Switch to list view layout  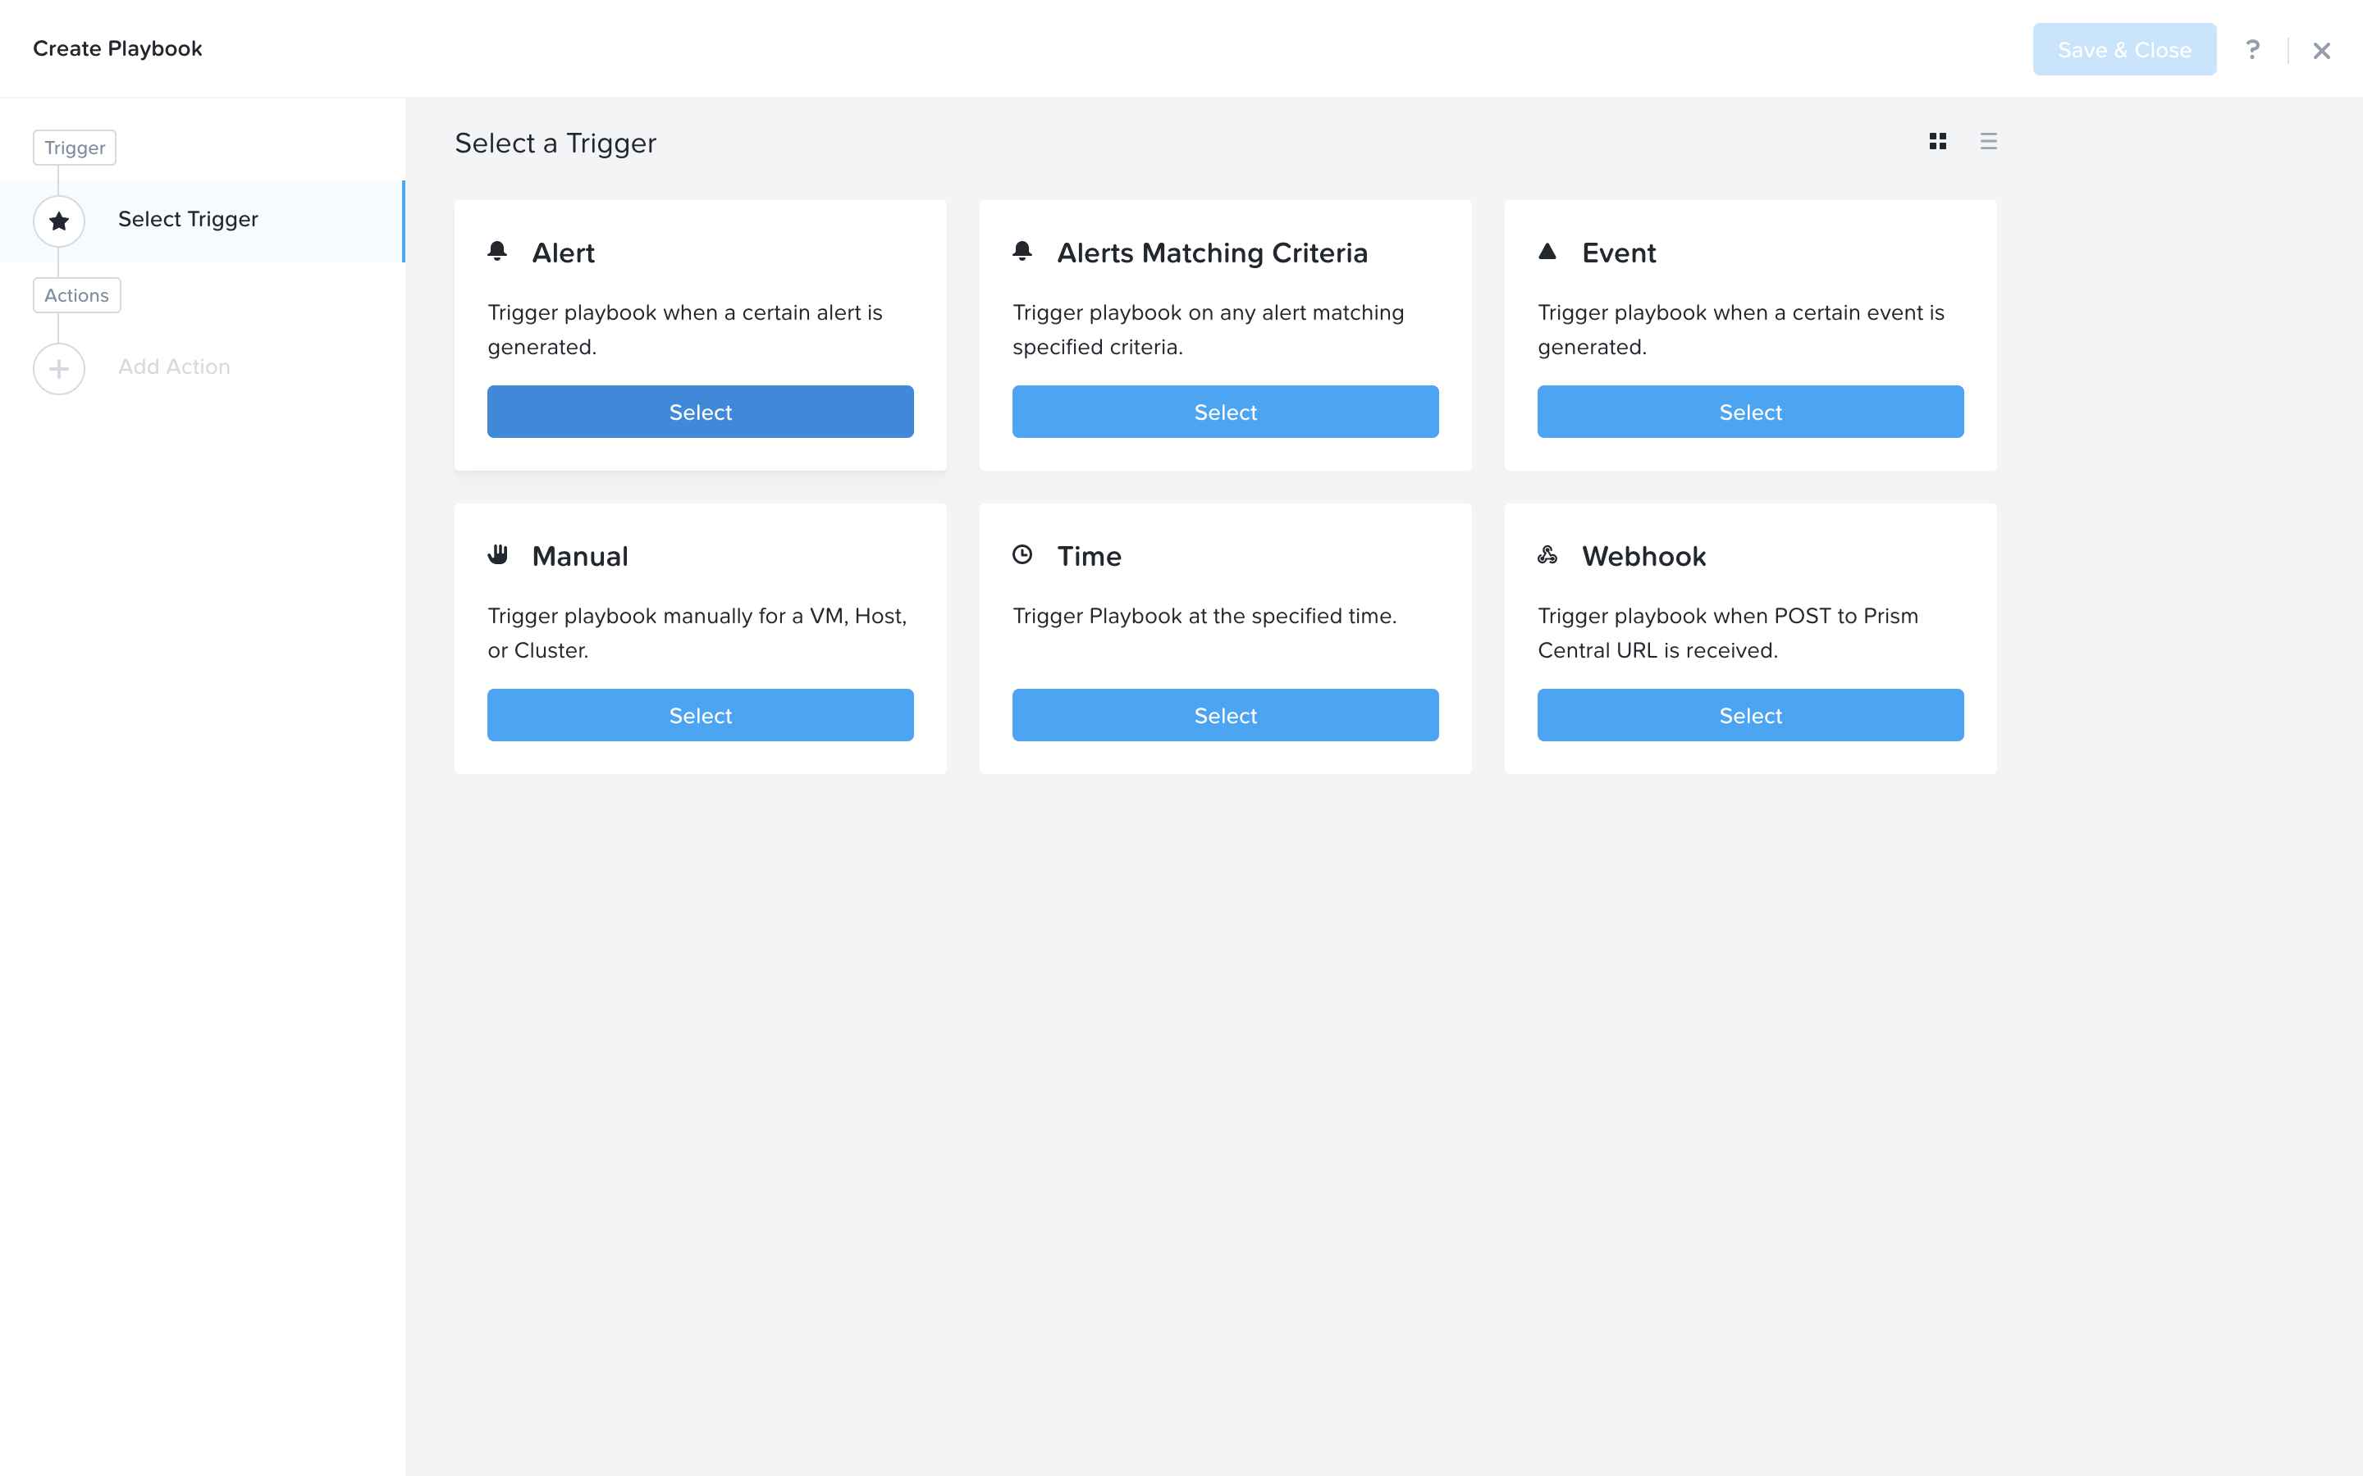click(1988, 142)
